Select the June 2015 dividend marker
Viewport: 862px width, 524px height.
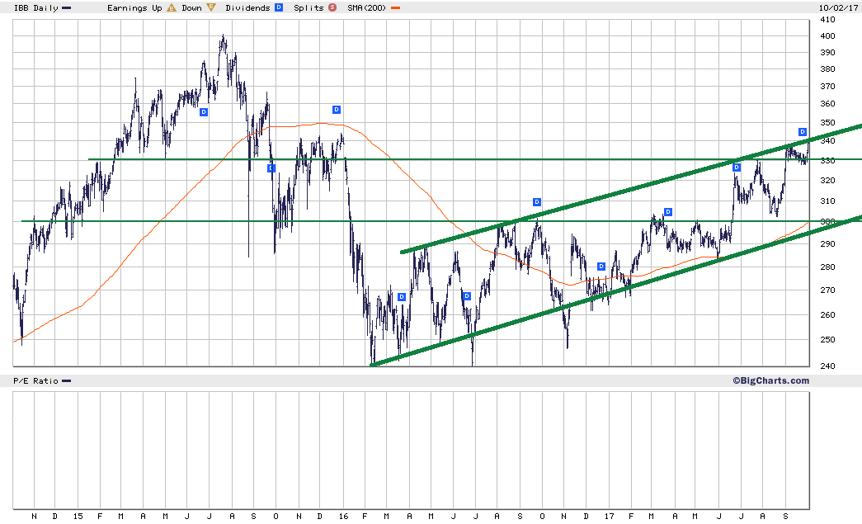click(204, 112)
